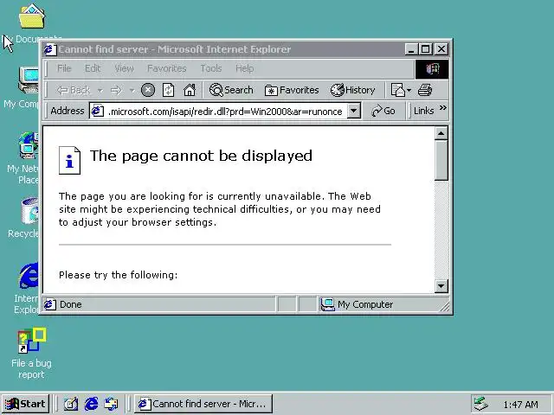The height and width of the screenshot is (415, 554).
Task: Click the 'Done' status bar text
Action: coord(71,304)
